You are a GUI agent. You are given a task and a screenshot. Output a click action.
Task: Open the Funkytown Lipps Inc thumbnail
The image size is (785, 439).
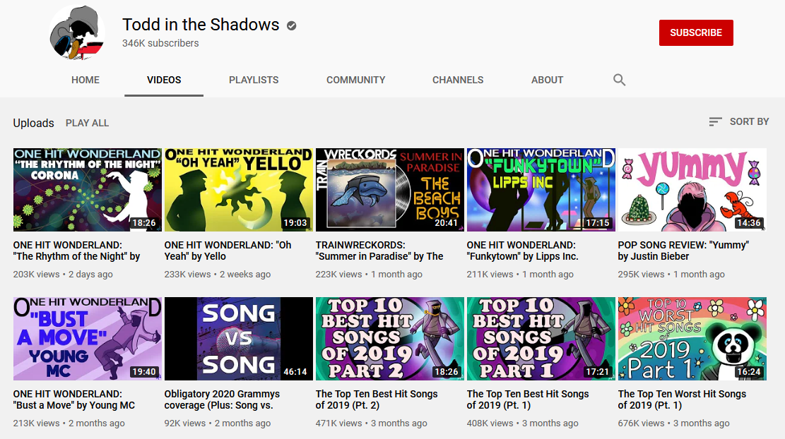click(x=541, y=189)
